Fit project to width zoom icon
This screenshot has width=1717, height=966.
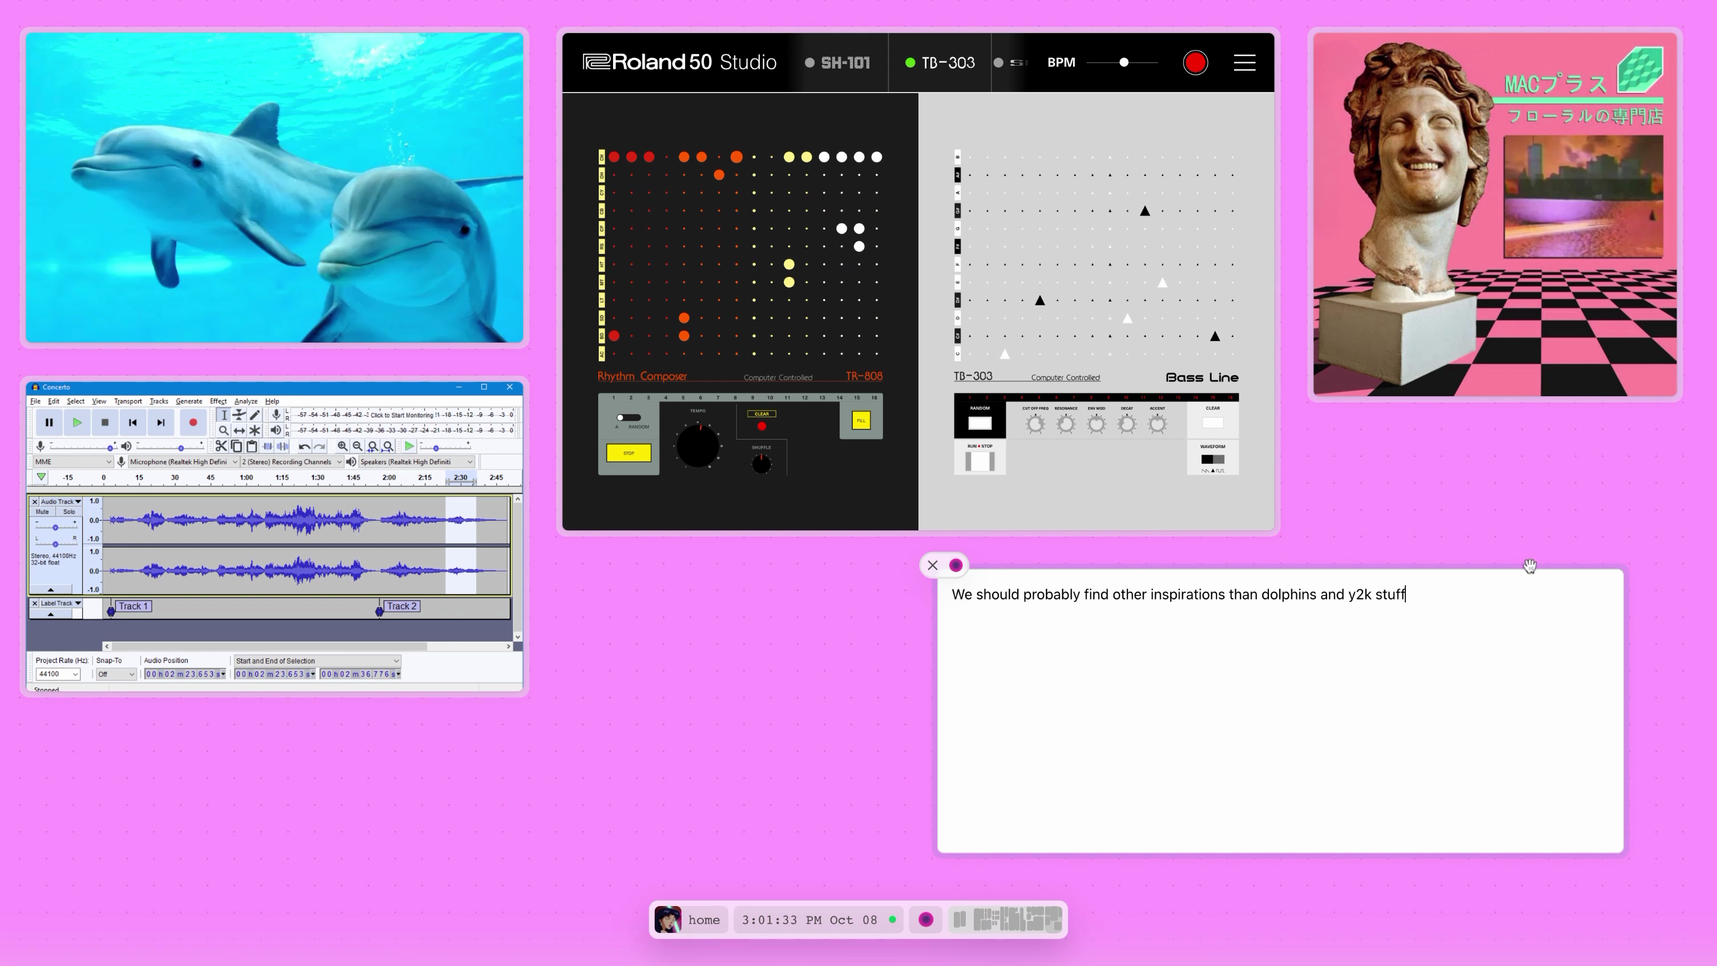pyautogui.click(x=388, y=446)
